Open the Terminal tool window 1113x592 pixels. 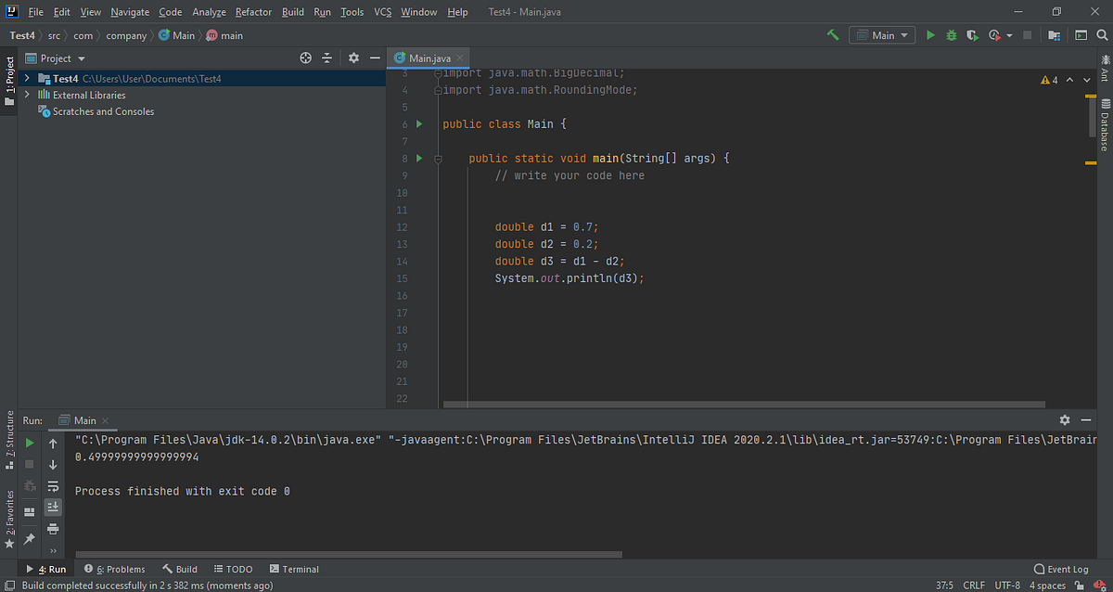(x=294, y=569)
